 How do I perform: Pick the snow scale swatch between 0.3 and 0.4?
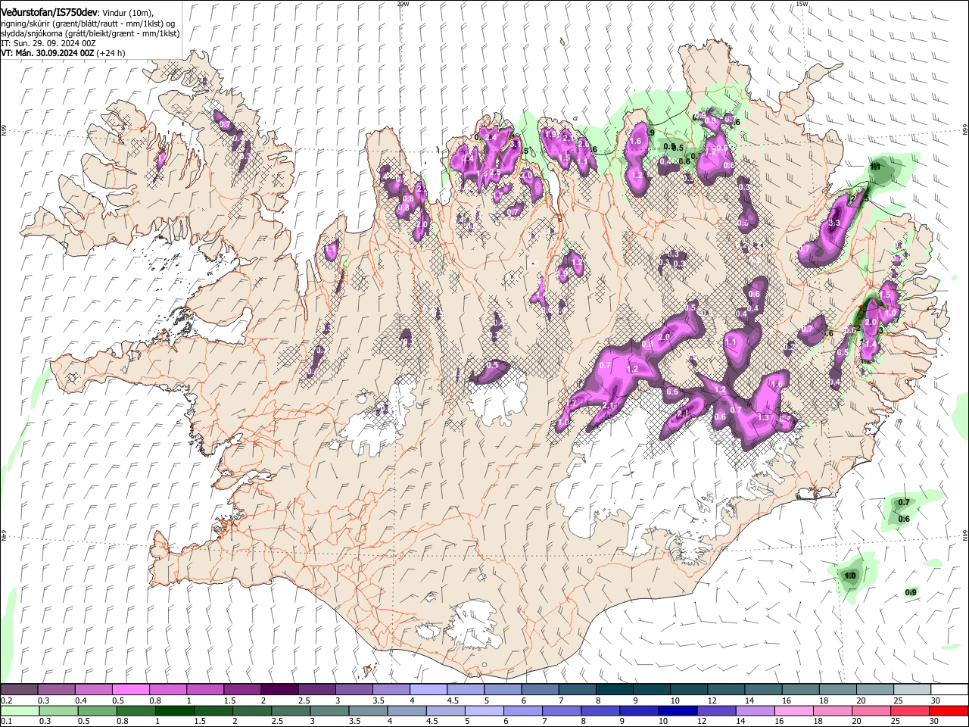click(56, 689)
